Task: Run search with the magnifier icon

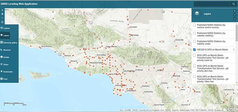Action: pyautogui.click(x=234, y=4)
